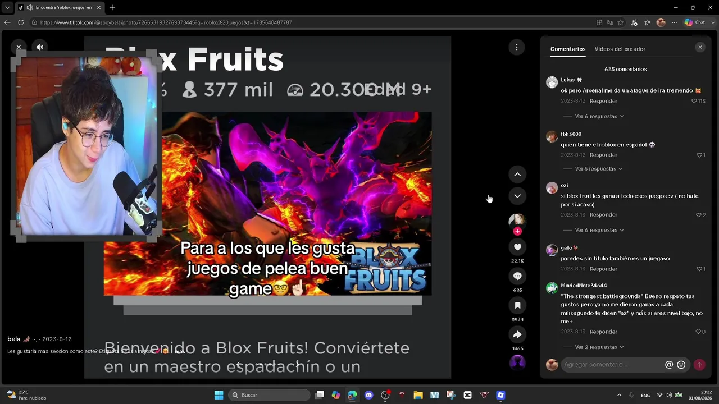This screenshot has height=404, width=719.
Task: Expand 5 replies under fbh3000's comment
Action: [x=598, y=169]
